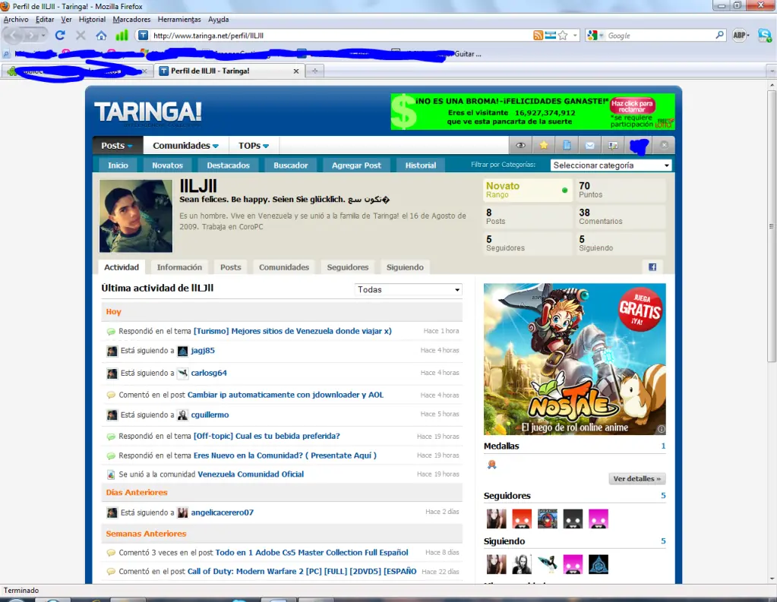Click the ad info icon on NosTale banner
This screenshot has width=777, height=602.
(x=661, y=429)
